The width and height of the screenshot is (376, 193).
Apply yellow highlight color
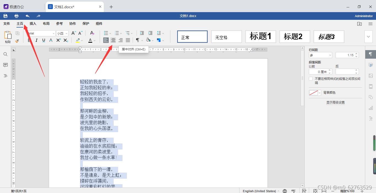(x=78, y=40)
